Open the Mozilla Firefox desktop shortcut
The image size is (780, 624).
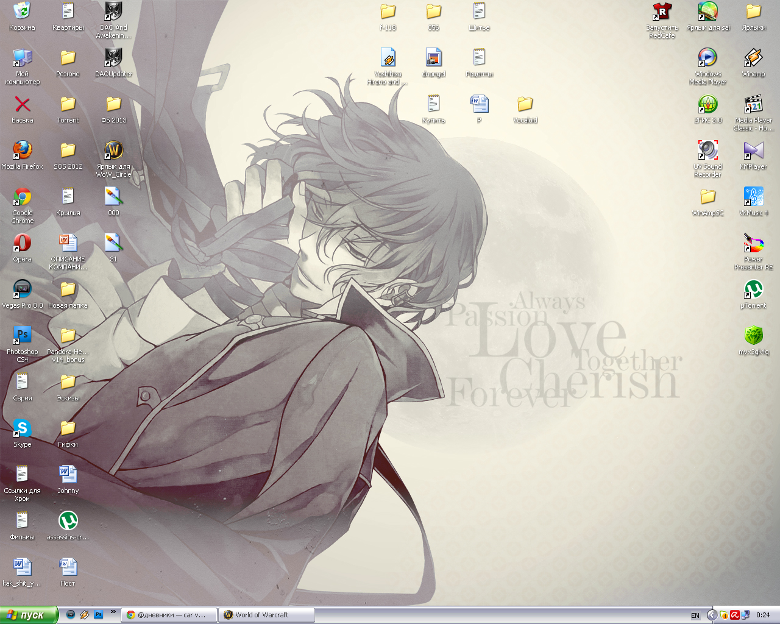[23, 150]
